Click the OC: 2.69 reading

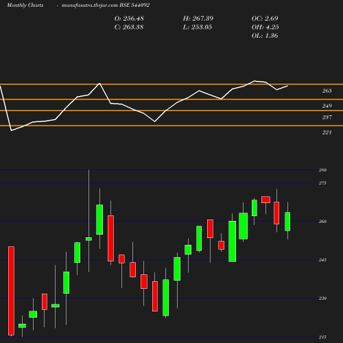tap(265, 19)
